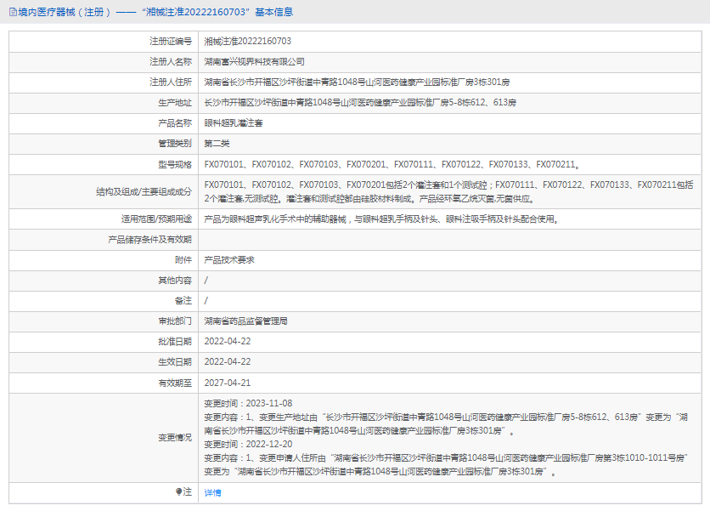Open the 详情 link in the bottom row
The height and width of the screenshot is (511, 710).
212,492
